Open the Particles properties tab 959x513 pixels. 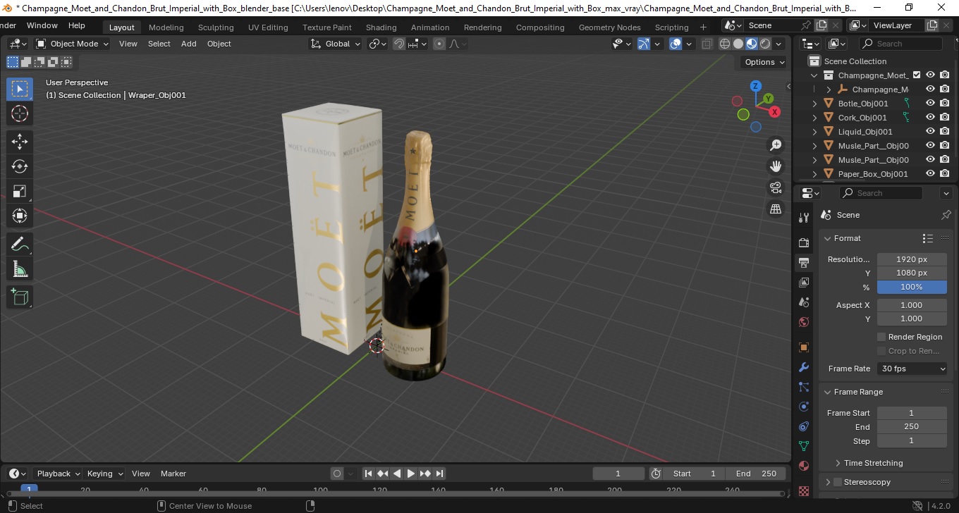804,387
